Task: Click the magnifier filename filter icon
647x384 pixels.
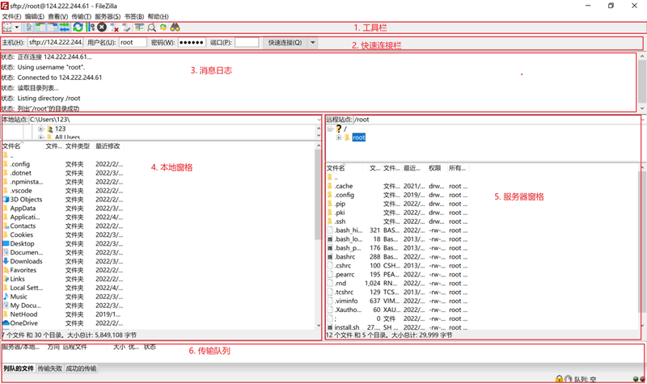Action: tap(152, 27)
